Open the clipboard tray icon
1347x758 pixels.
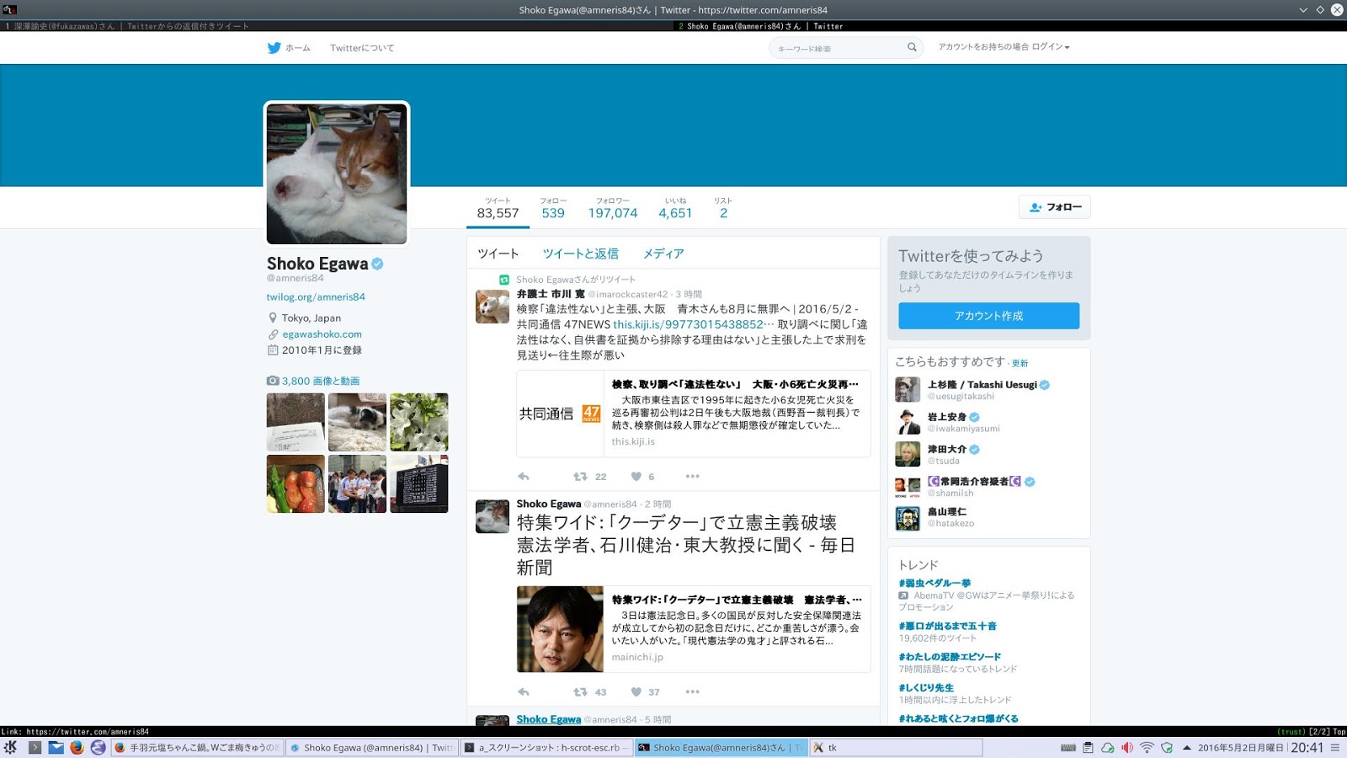pyautogui.click(x=1088, y=747)
